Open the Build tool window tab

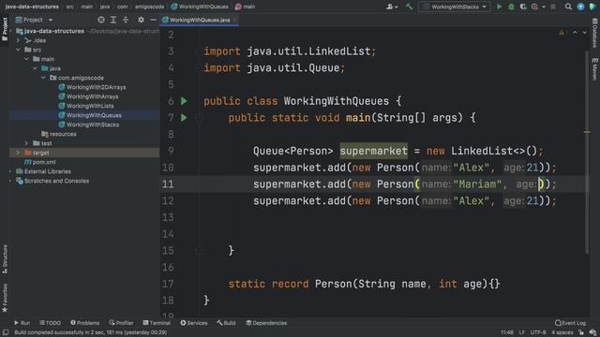pos(226,323)
